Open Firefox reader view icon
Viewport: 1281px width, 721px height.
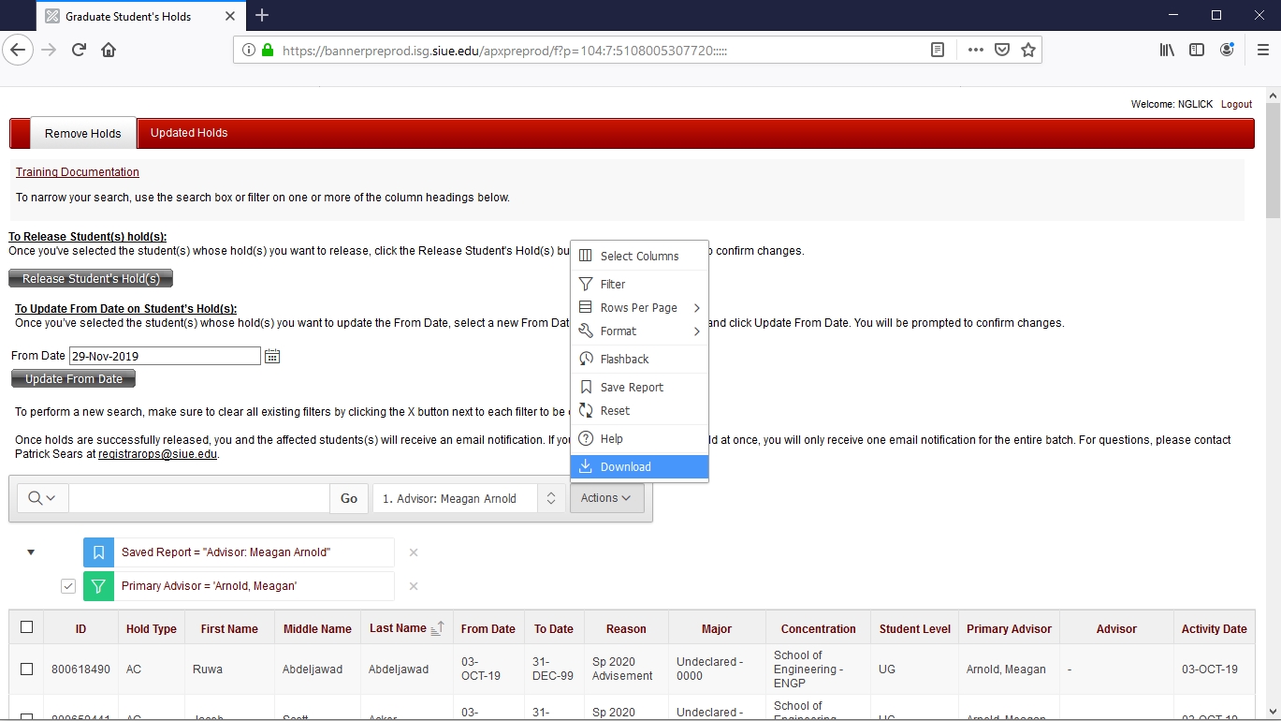pos(937,50)
